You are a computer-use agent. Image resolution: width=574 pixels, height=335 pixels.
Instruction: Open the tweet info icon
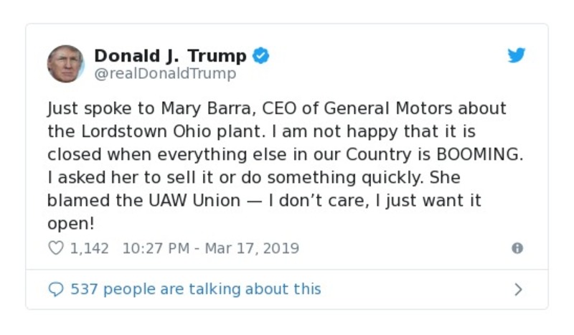(517, 248)
